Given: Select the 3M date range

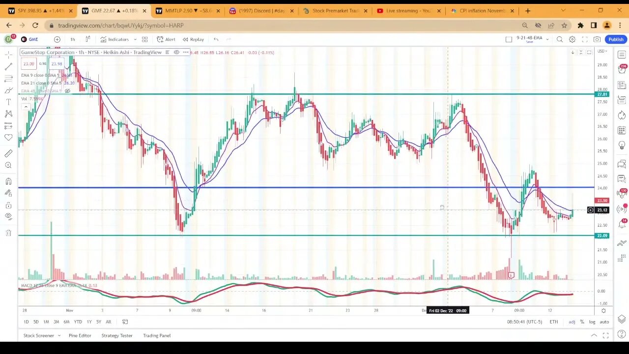Looking at the screenshot, I should pyautogui.click(x=56, y=322).
